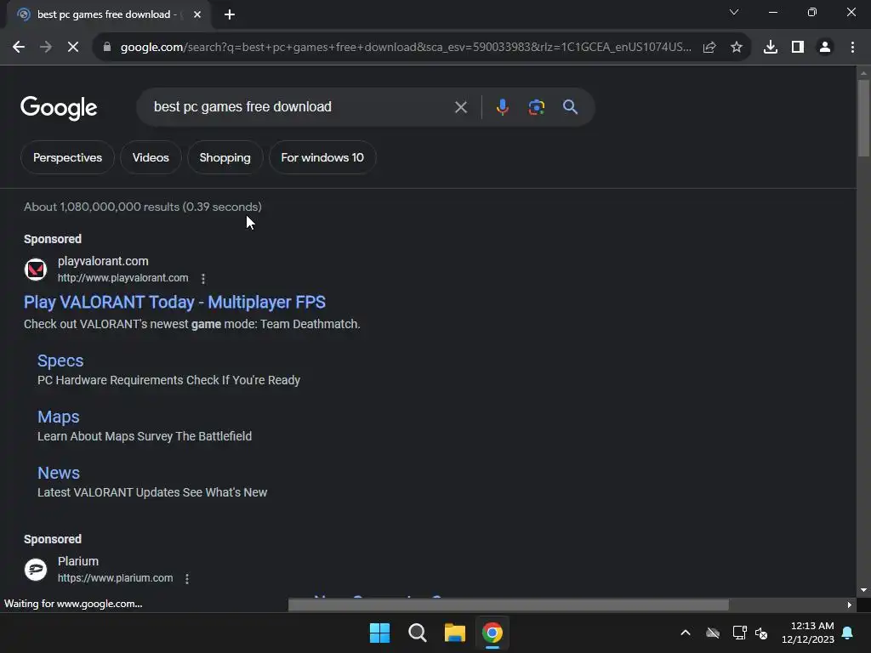871x653 pixels.
Task: Search by voice microphone icon
Action: [x=502, y=106]
